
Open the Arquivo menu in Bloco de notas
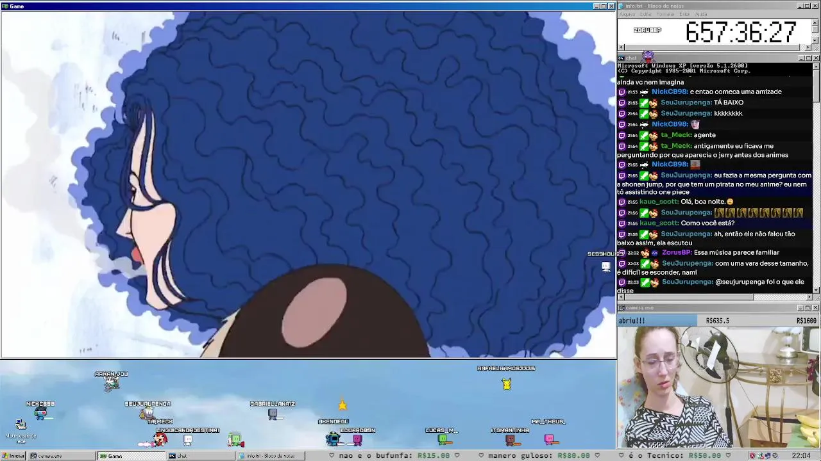[x=627, y=14]
